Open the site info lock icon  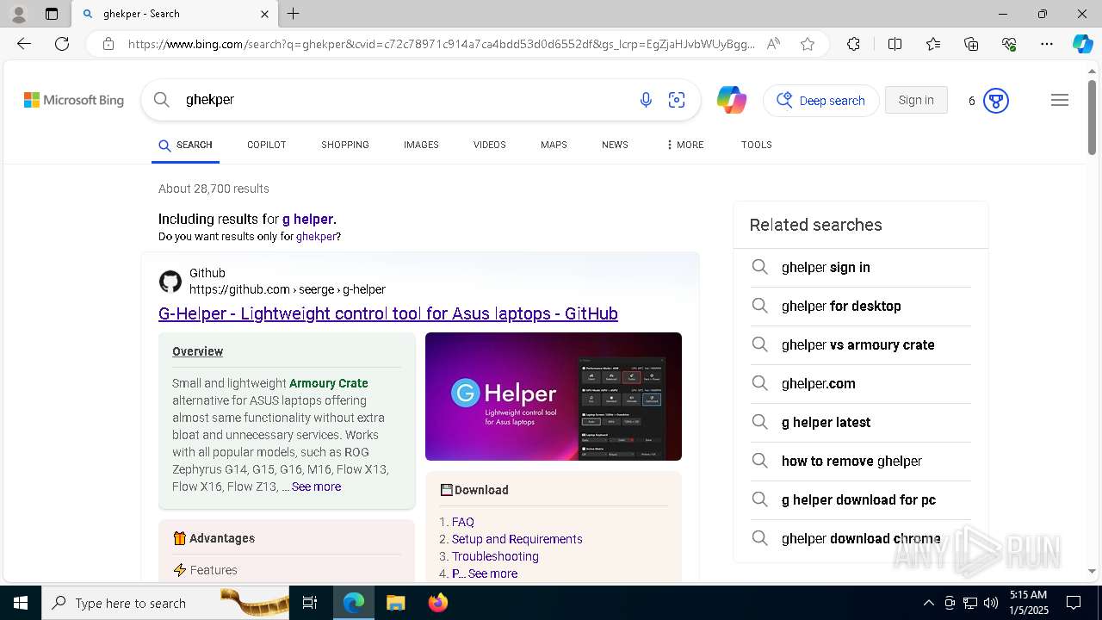click(108, 44)
